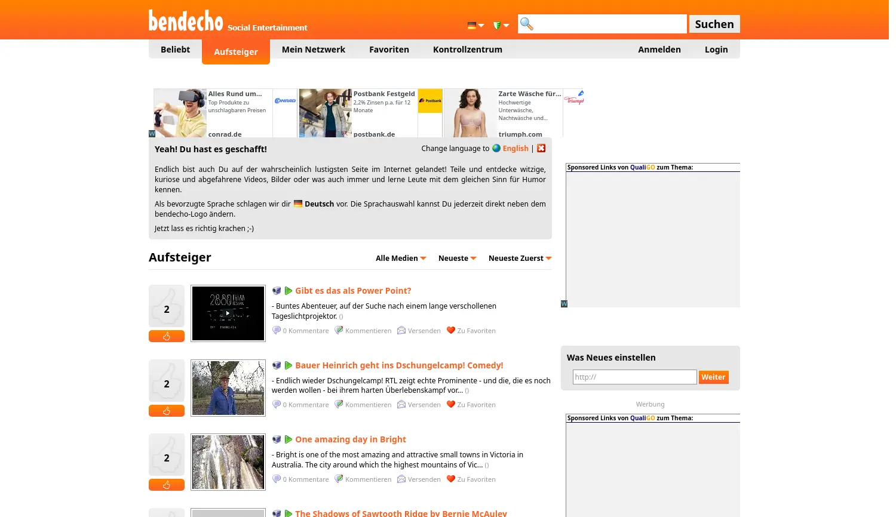This screenshot has height=517, width=896.
Task: Expand the Alle Medien filter dropdown
Action: (401, 258)
